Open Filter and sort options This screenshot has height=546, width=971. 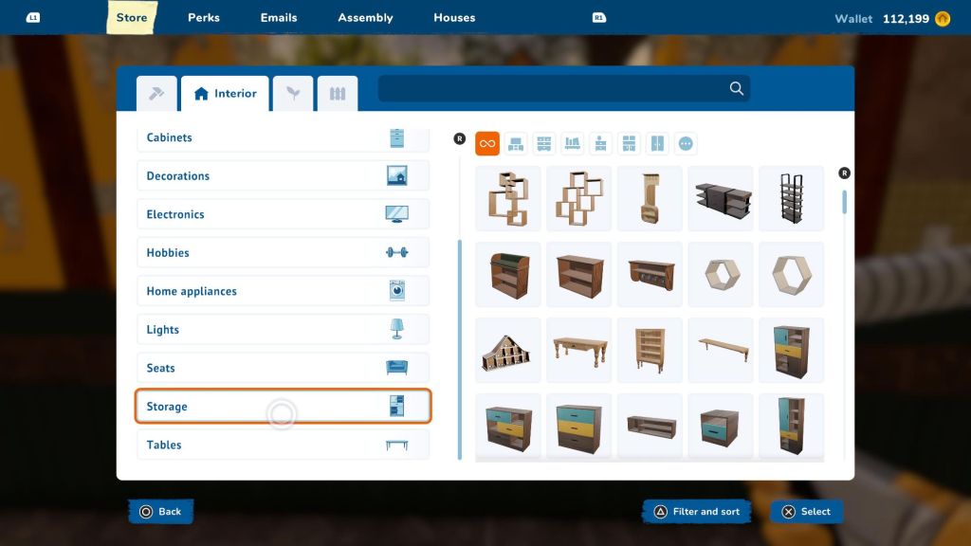(x=697, y=512)
